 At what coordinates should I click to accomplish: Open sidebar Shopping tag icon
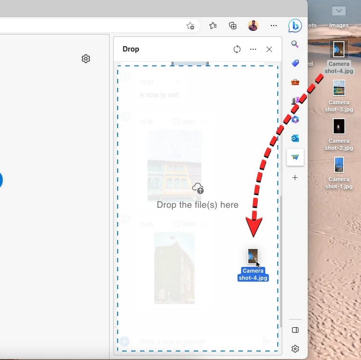pos(295,63)
